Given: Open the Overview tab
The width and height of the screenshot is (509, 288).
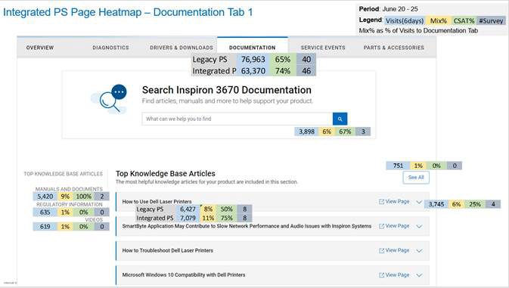Looking at the screenshot, I should [x=40, y=48].
